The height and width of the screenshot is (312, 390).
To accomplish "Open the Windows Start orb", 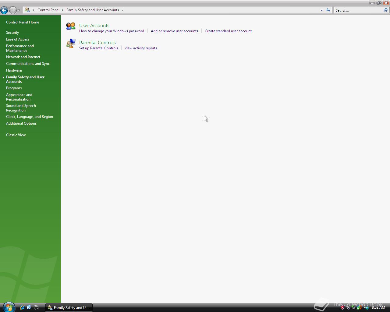I will pos(9,307).
